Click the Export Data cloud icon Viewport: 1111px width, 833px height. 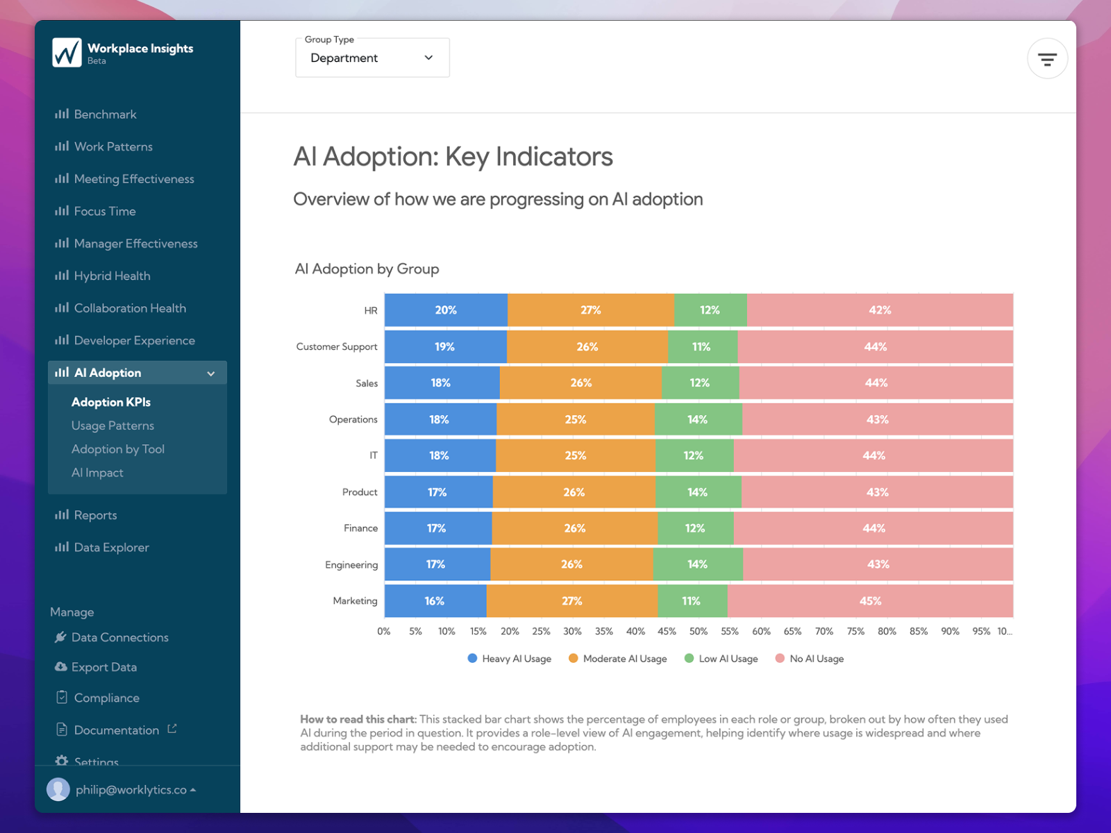click(61, 667)
